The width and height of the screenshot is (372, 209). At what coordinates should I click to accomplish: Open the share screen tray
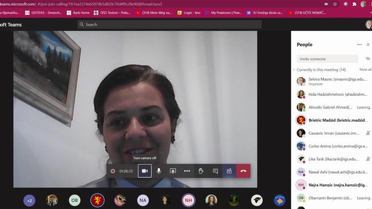[173, 171]
